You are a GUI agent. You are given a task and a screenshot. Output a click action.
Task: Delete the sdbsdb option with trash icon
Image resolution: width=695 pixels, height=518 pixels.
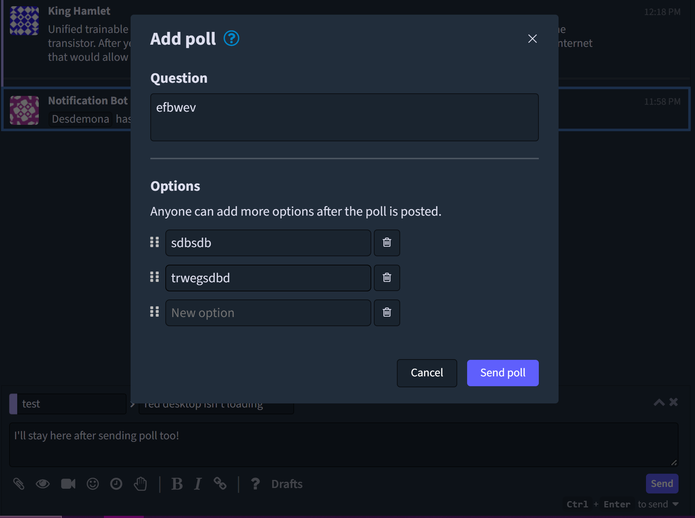pos(387,243)
